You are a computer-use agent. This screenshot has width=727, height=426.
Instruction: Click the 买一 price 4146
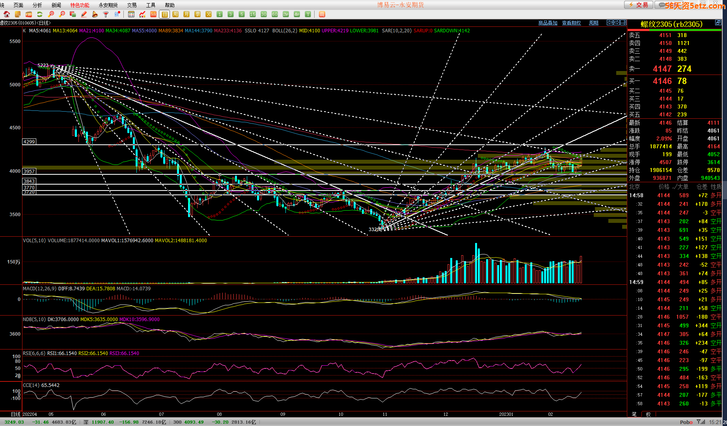[662, 81]
